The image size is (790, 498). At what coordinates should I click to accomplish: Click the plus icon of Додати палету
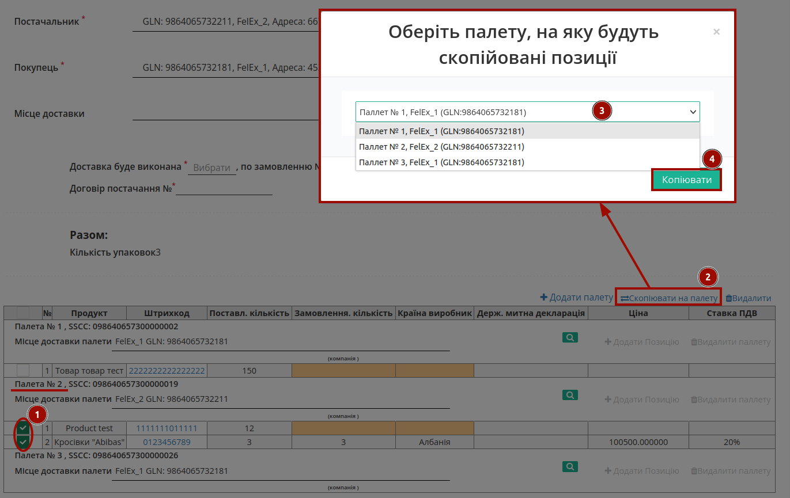click(543, 298)
